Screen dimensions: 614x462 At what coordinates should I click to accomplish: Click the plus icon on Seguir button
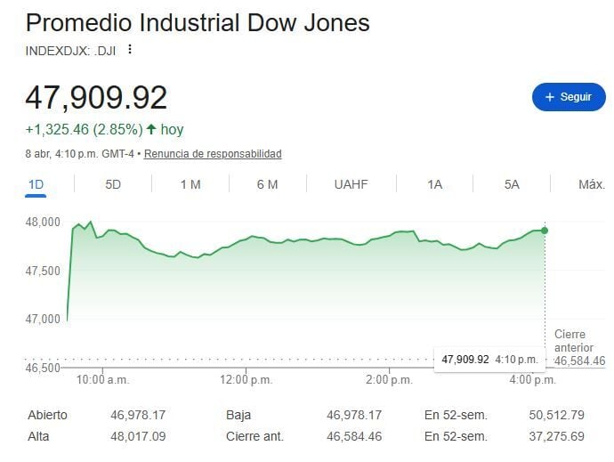tap(549, 97)
